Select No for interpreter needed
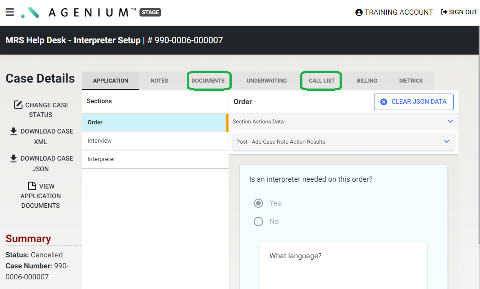The height and width of the screenshot is (289, 480). click(258, 222)
